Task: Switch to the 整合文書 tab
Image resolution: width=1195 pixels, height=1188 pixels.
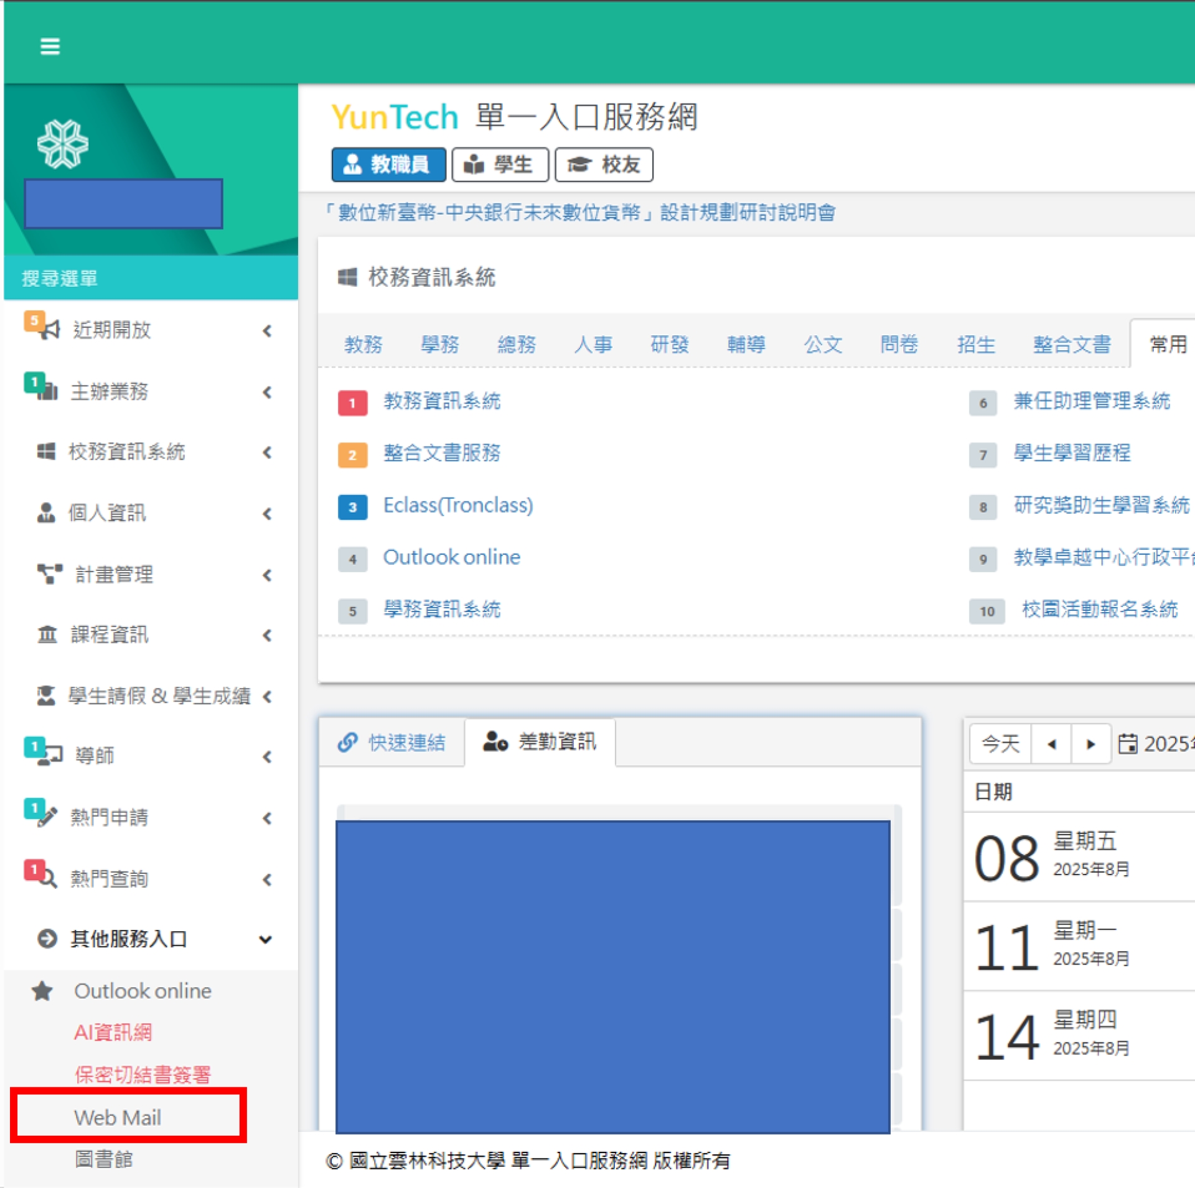Action: (x=1072, y=344)
